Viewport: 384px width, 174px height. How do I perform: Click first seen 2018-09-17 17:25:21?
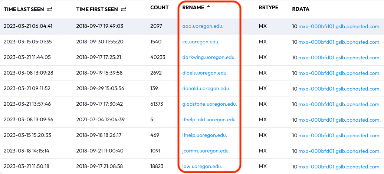coord(98,57)
